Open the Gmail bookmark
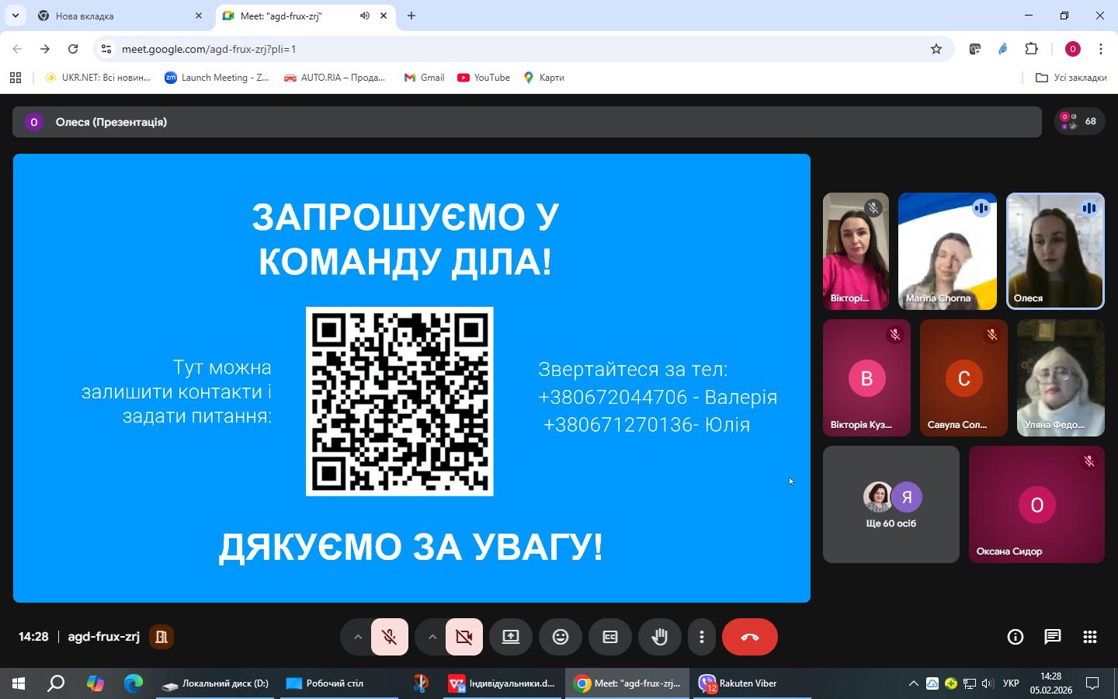 click(x=424, y=78)
